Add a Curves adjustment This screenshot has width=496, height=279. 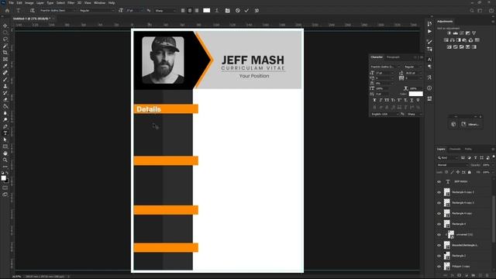pos(462,33)
